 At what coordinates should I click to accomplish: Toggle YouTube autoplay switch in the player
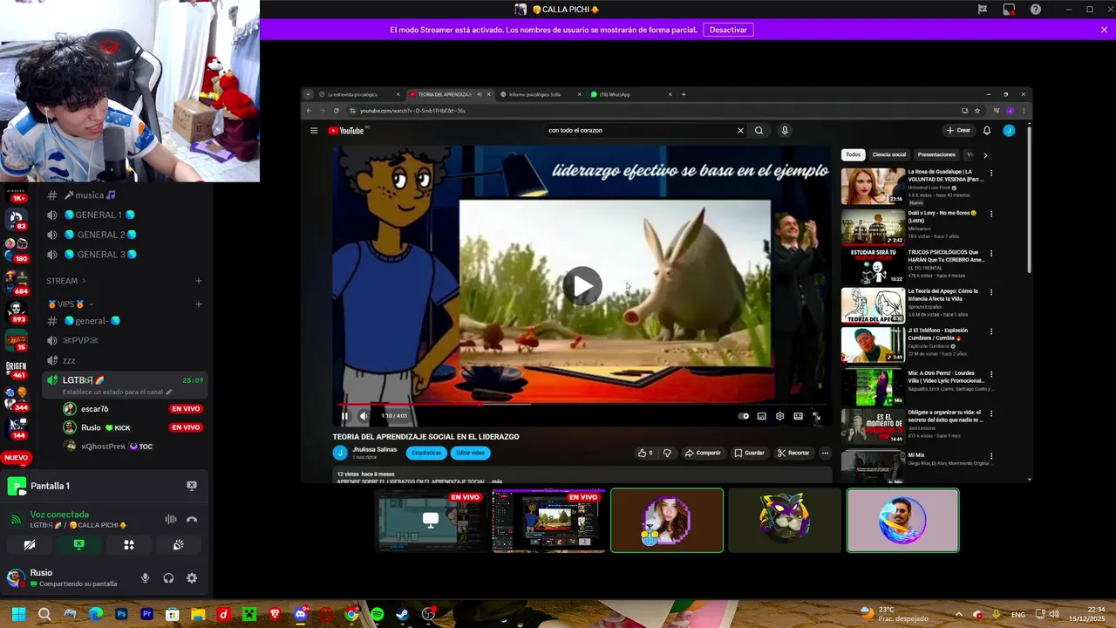(x=743, y=416)
